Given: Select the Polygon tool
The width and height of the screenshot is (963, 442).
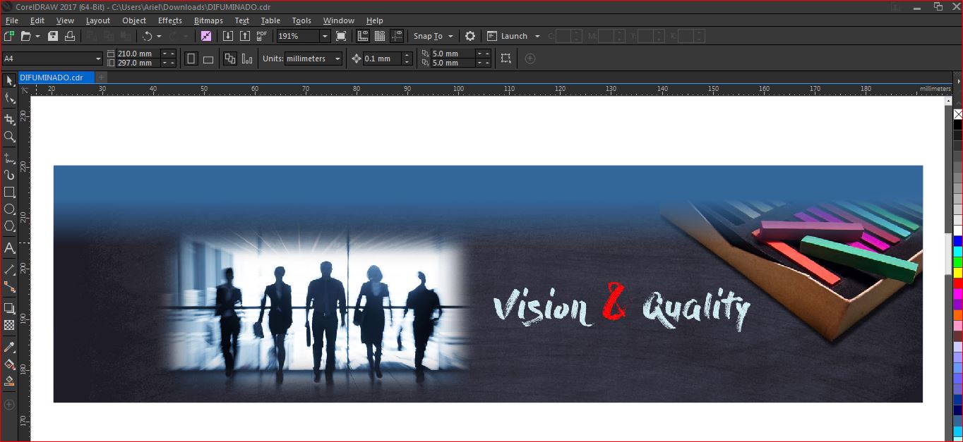Looking at the screenshot, I should pos(9,226).
